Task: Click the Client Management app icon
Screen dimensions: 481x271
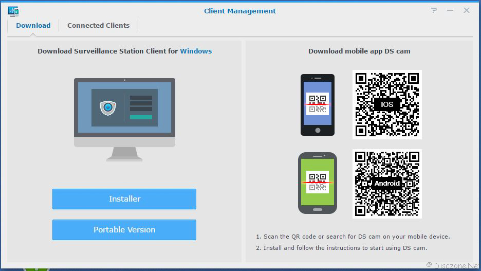Action: click(13, 11)
